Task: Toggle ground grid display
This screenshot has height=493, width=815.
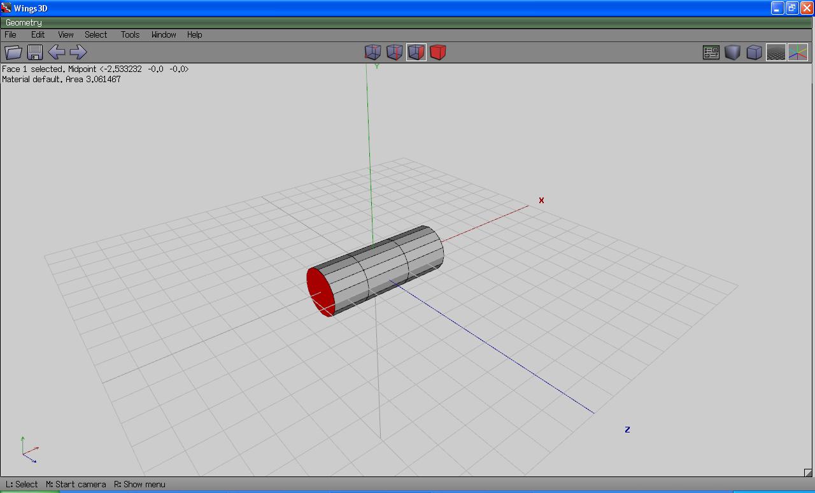Action: 776,52
